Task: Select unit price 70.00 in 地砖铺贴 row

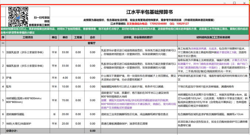Action: tap(65, 100)
